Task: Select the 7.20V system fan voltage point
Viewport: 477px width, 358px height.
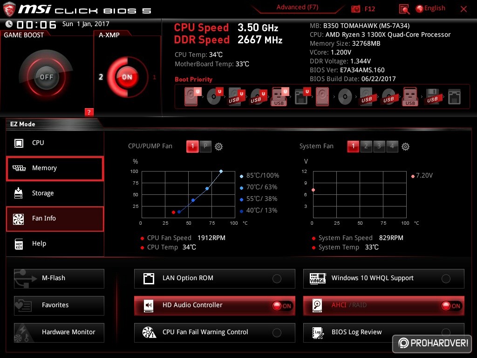Action: (x=313, y=190)
